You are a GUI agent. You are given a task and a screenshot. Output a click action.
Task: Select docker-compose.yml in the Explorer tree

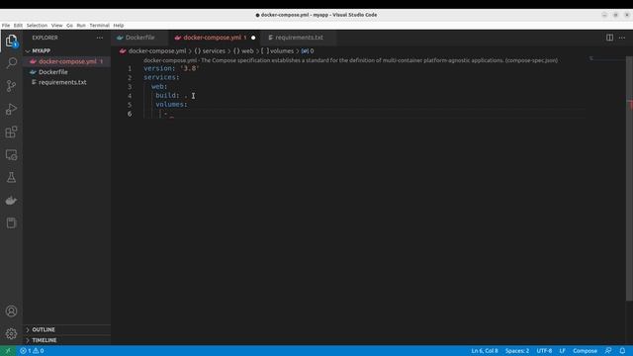click(x=66, y=61)
